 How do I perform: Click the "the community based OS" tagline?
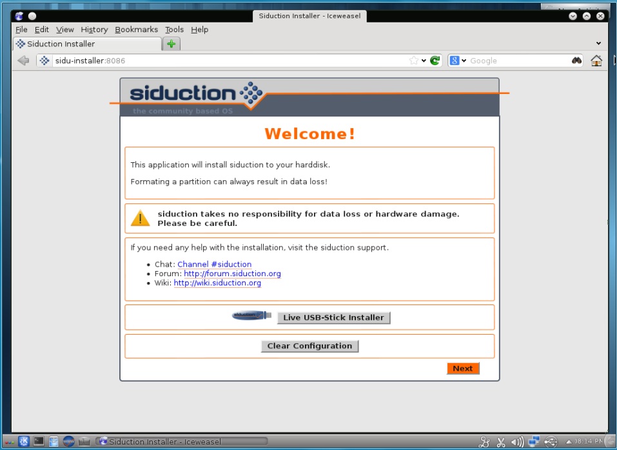tap(182, 111)
